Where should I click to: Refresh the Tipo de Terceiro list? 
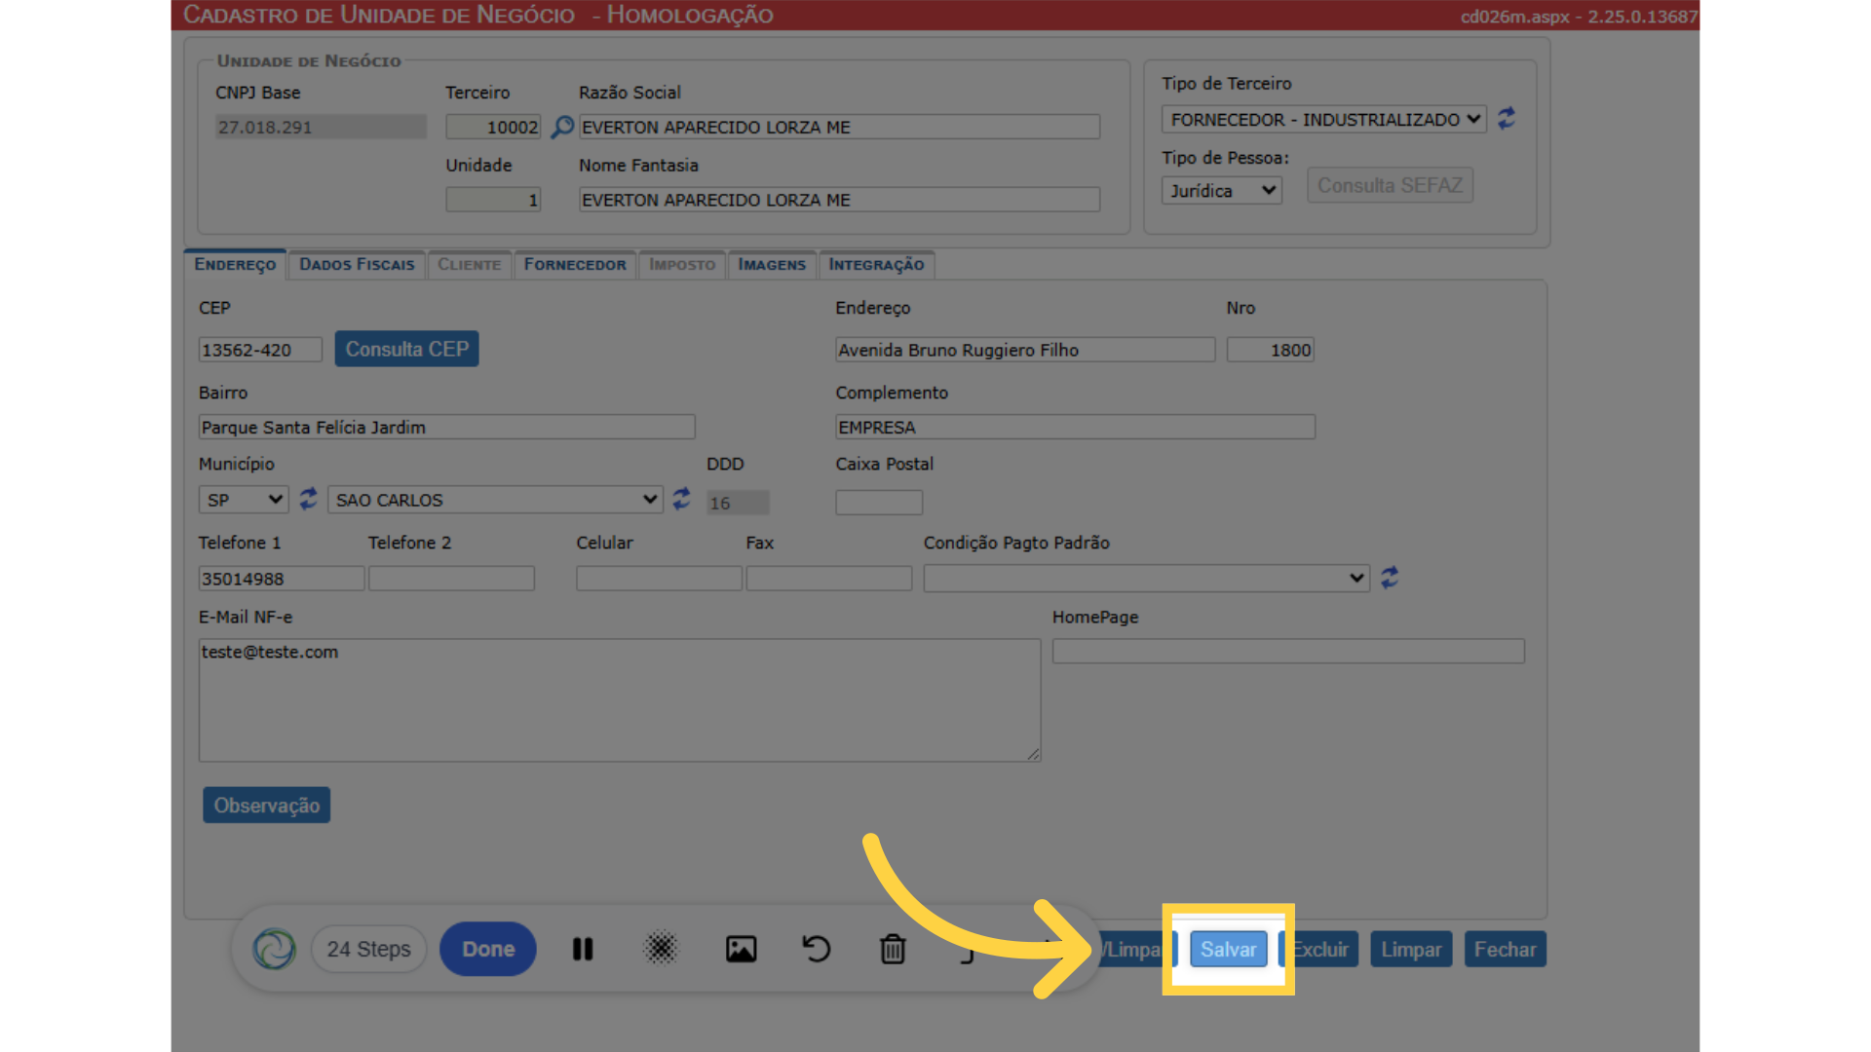(x=1507, y=119)
